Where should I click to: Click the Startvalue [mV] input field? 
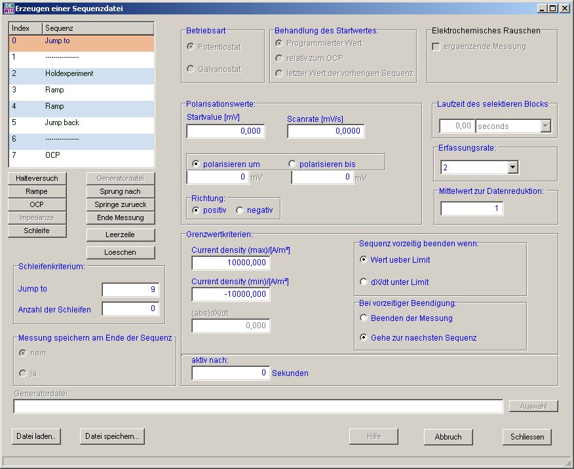225,131
